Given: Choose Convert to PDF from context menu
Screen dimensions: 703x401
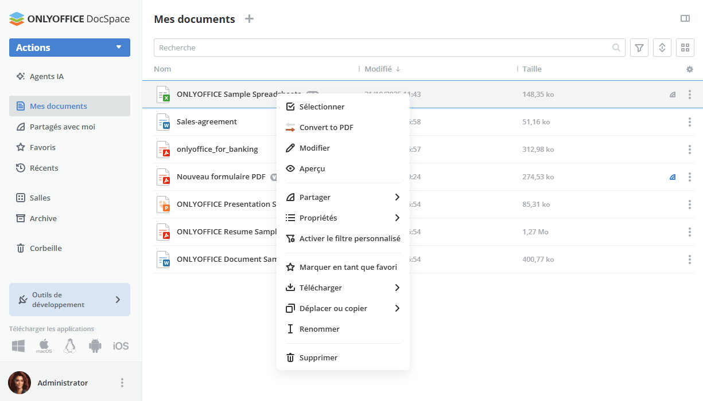Looking at the screenshot, I should click(326, 127).
